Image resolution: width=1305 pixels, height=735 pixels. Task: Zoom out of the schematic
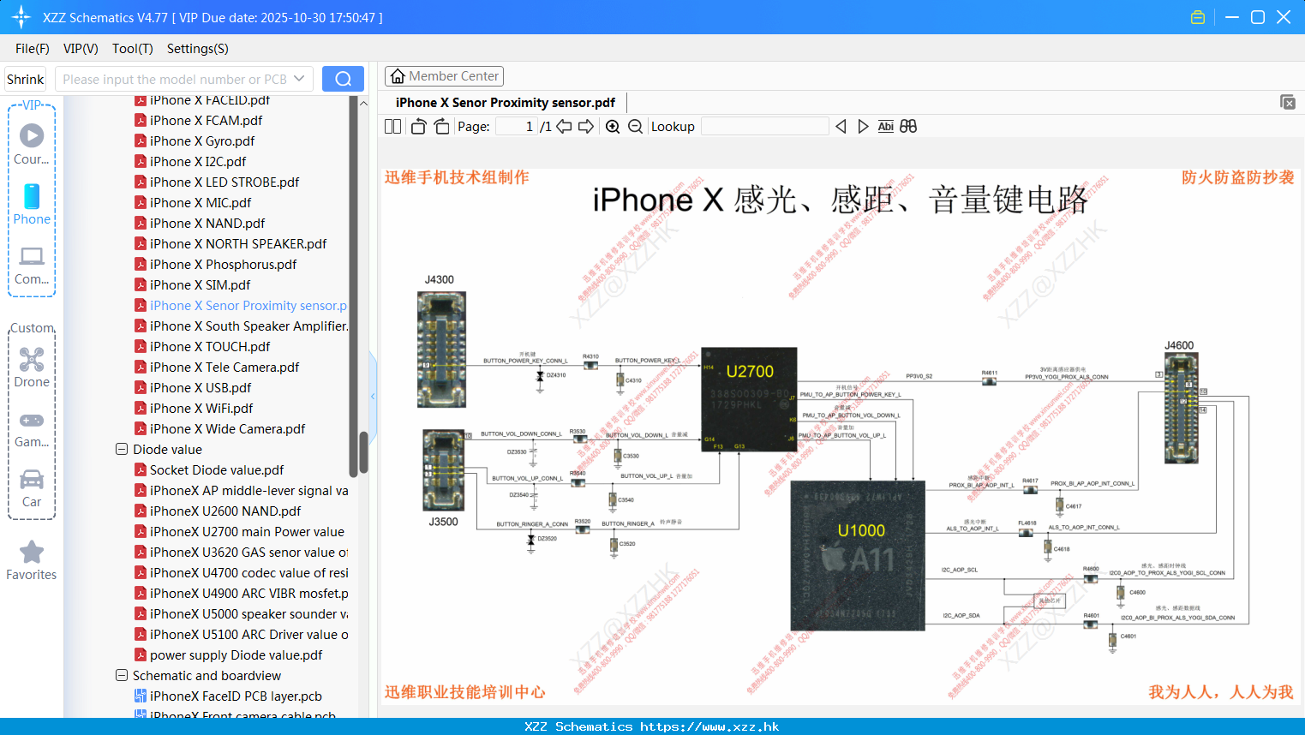[635, 127]
